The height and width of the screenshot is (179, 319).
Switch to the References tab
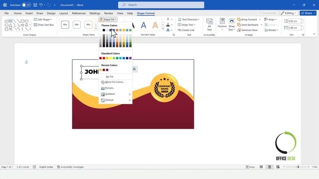coord(79,13)
